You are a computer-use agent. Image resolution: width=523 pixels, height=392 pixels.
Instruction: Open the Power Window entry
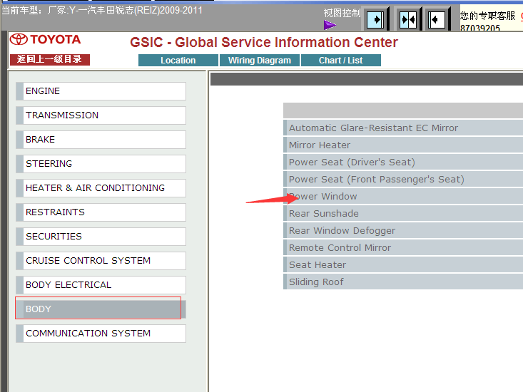(x=403, y=196)
